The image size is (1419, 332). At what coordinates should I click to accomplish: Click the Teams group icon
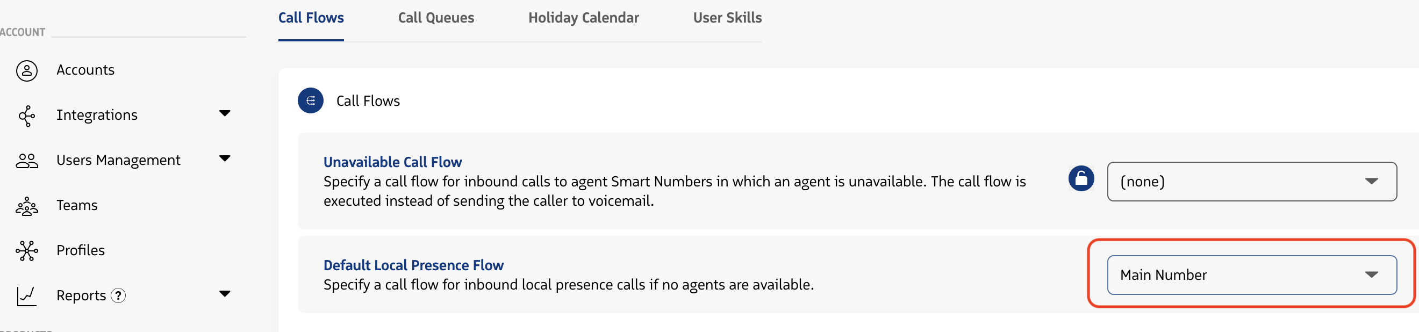(26, 206)
